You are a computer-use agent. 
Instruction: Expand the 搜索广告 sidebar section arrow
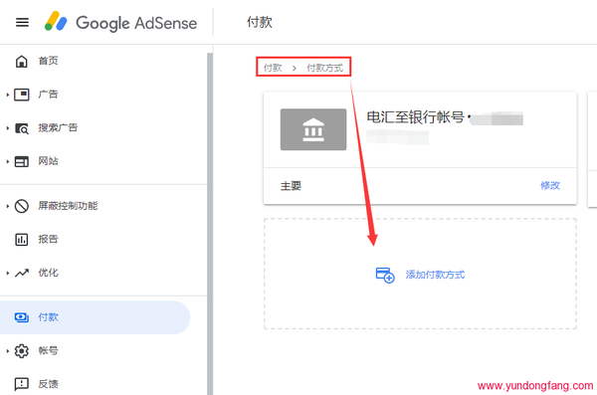[x=8, y=128]
